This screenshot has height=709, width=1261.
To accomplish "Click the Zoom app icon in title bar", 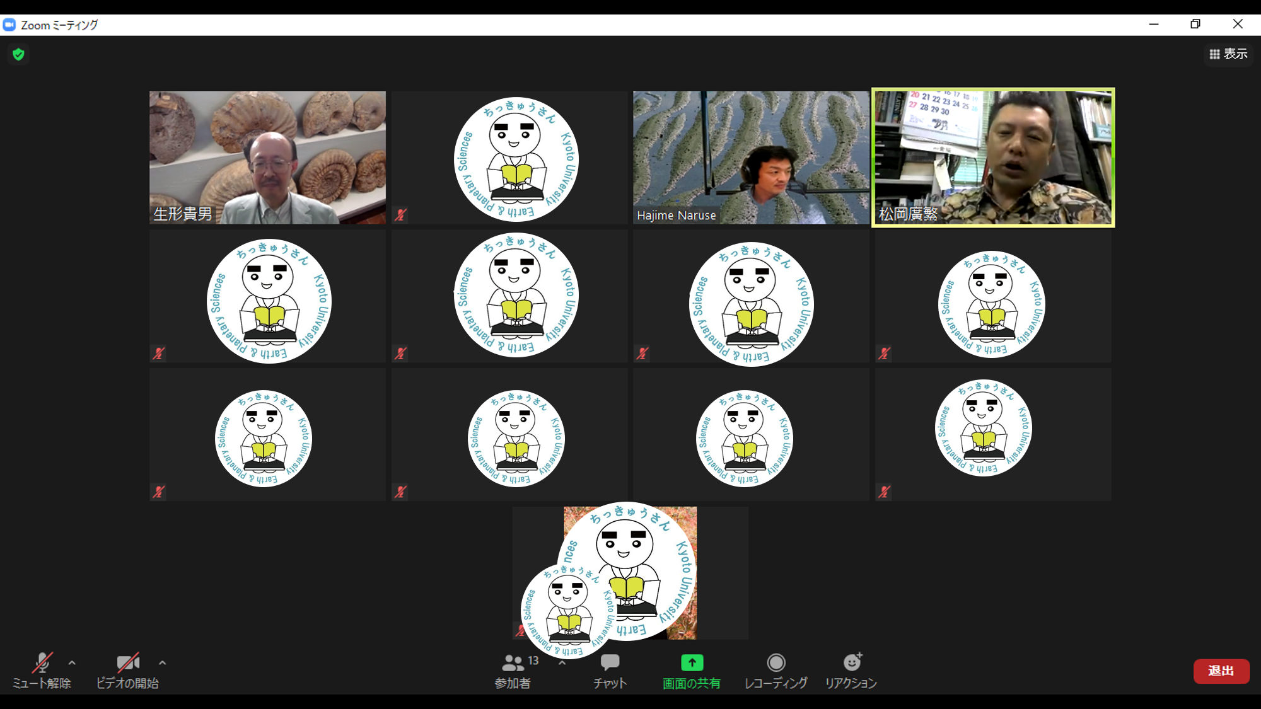I will [9, 25].
